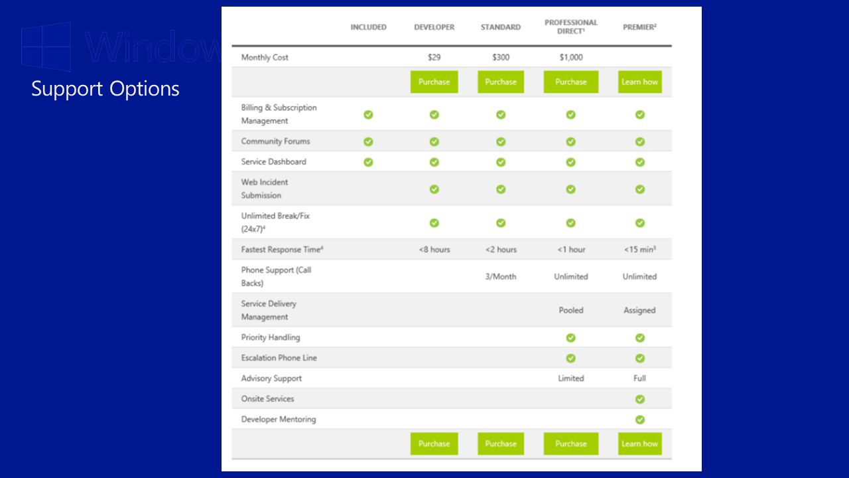Click Billing & Subscription checkmark in Developer column
The height and width of the screenshot is (478, 849).
tap(434, 114)
